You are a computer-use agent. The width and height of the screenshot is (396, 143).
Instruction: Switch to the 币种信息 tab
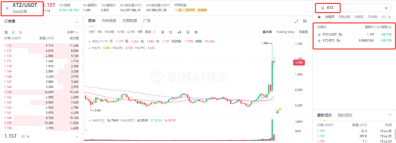(x=109, y=21)
